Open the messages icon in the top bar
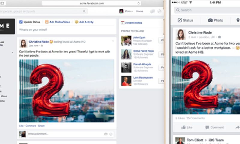 point(152,11)
